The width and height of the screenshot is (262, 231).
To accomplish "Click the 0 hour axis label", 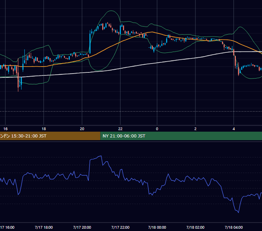I will tap(157, 129).
